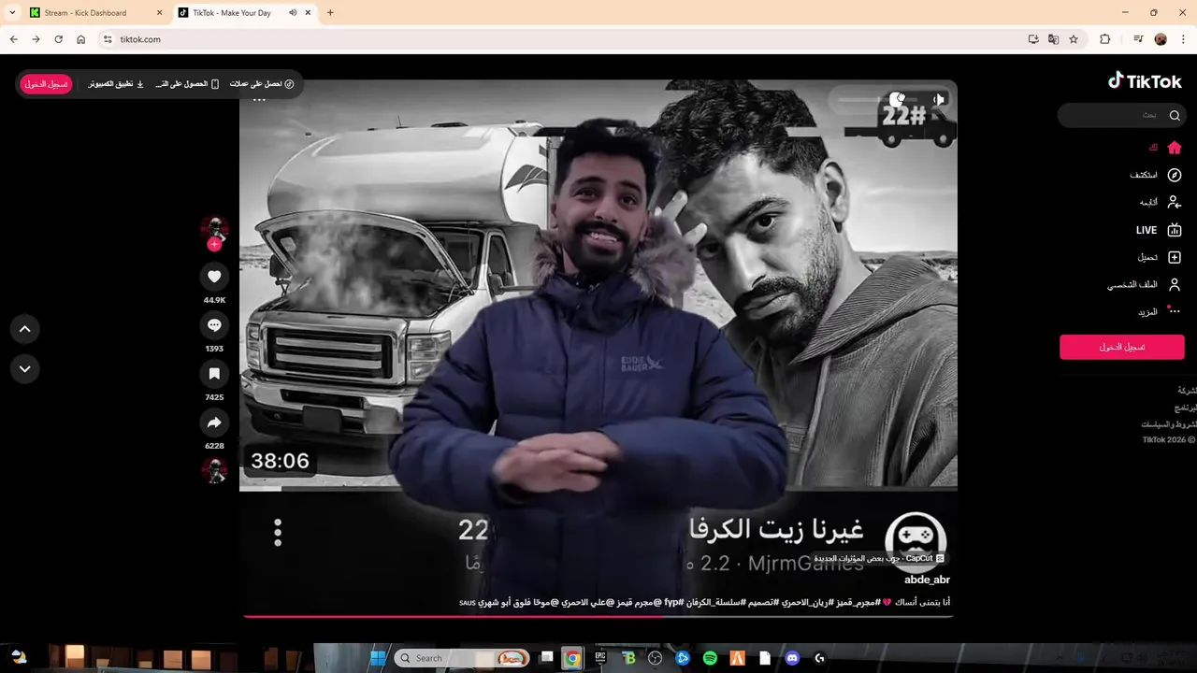
Task: Mute the TikTok tab via speaker icon
Action: 293,13
